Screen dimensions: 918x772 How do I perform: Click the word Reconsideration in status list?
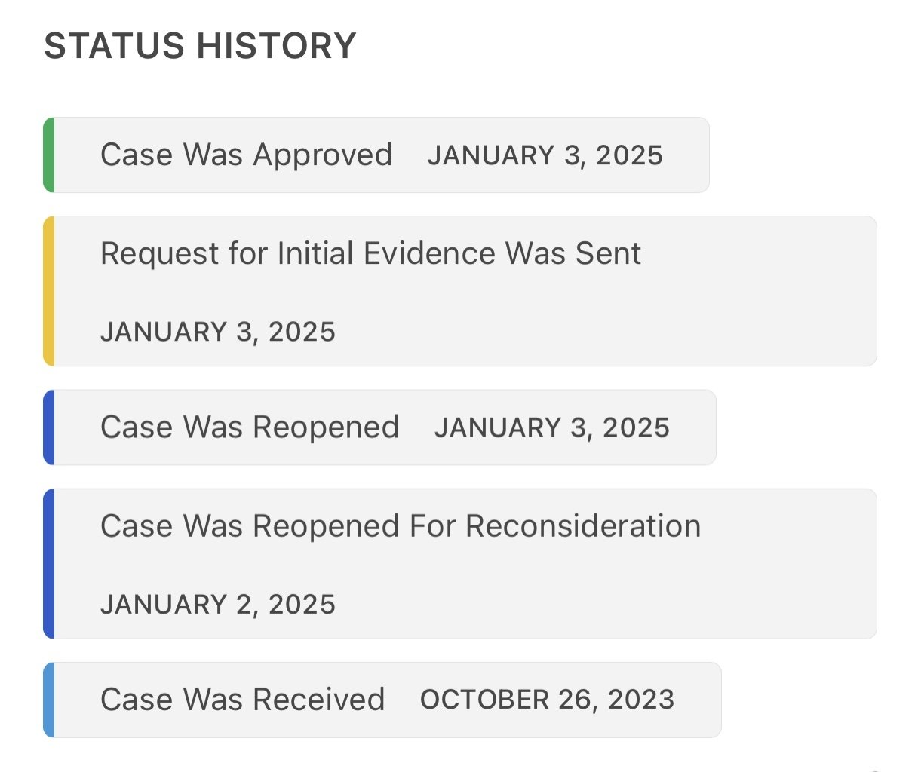click(x=583, y=526)
